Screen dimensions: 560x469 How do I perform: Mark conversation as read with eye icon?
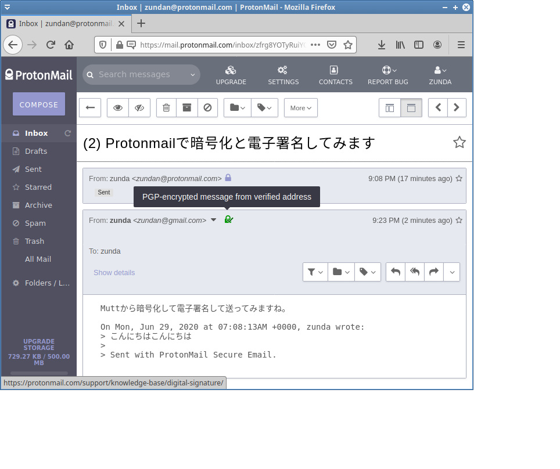pos(118,108)
